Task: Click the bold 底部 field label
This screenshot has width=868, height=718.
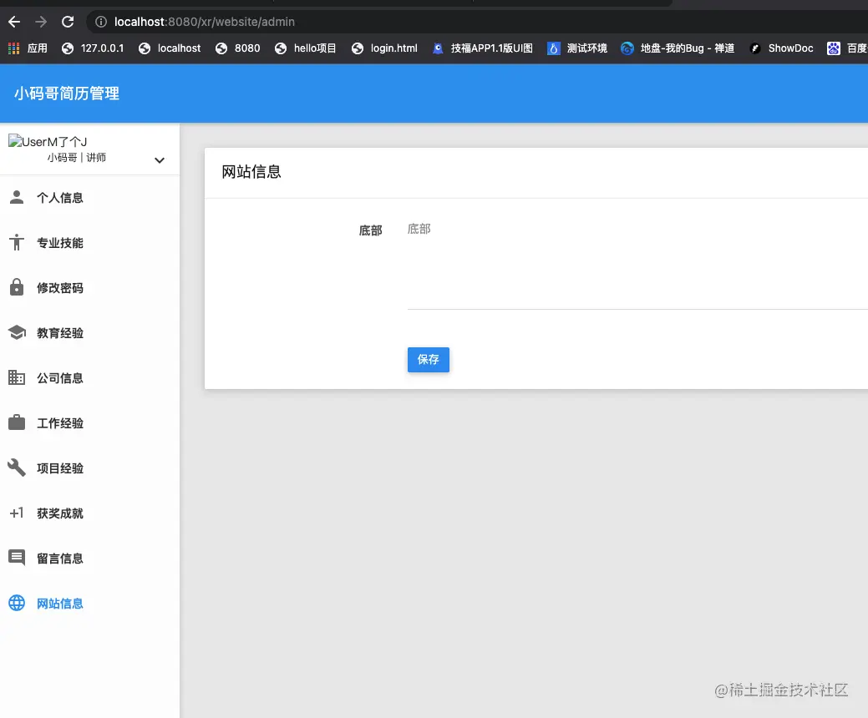Action: click(x=370, y=230)
